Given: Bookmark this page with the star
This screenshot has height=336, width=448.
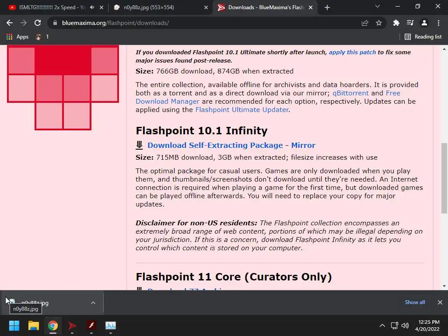Looking at the screenshot, I should point(379,23).
